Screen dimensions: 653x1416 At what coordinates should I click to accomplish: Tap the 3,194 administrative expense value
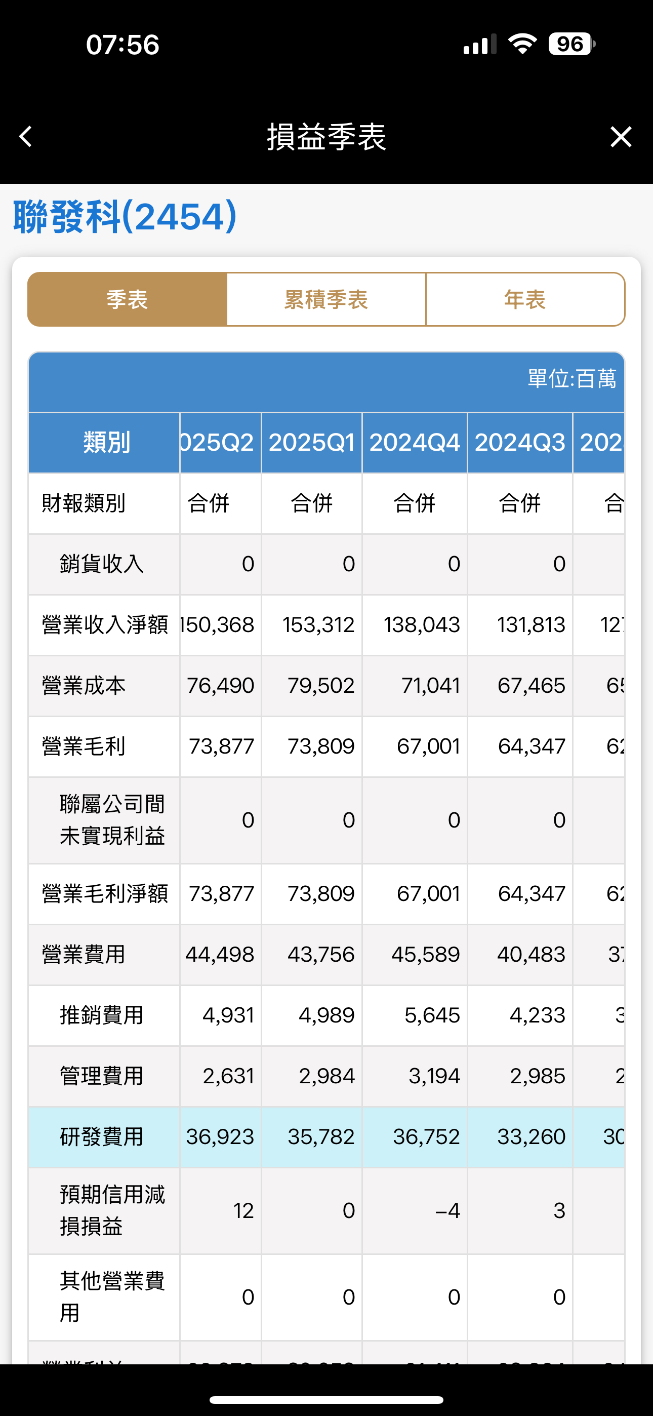pos(434,1076)
